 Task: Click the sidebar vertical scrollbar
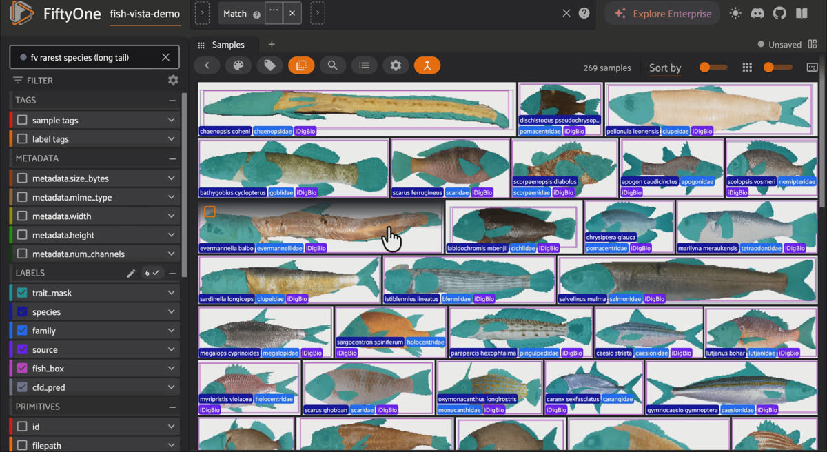pyautogui.click(x=184, y=186)
